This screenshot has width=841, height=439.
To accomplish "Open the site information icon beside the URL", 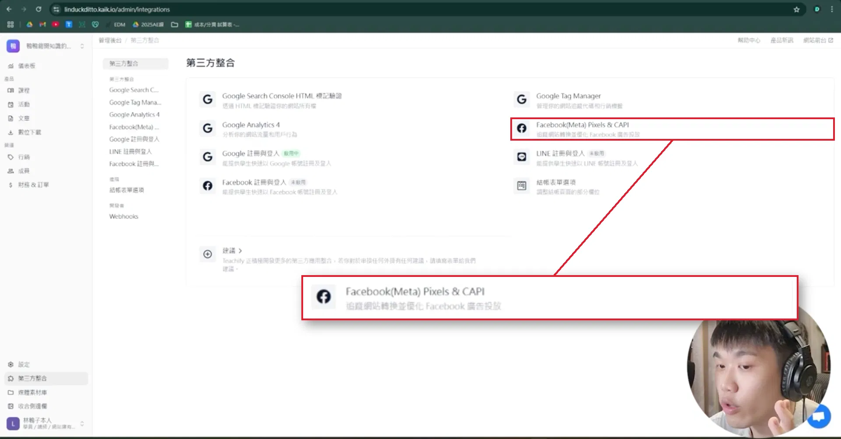I will coord(56,9).
